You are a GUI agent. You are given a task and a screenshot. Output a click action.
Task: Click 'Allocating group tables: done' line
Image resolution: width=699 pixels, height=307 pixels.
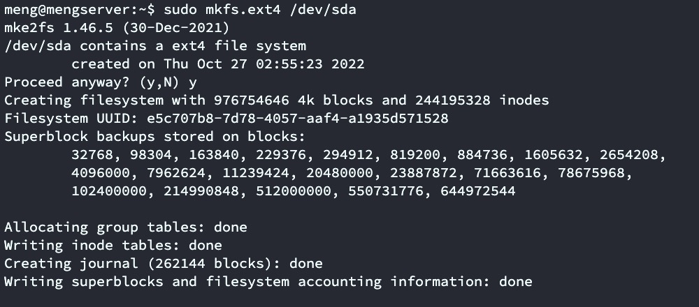pos(126,227)
